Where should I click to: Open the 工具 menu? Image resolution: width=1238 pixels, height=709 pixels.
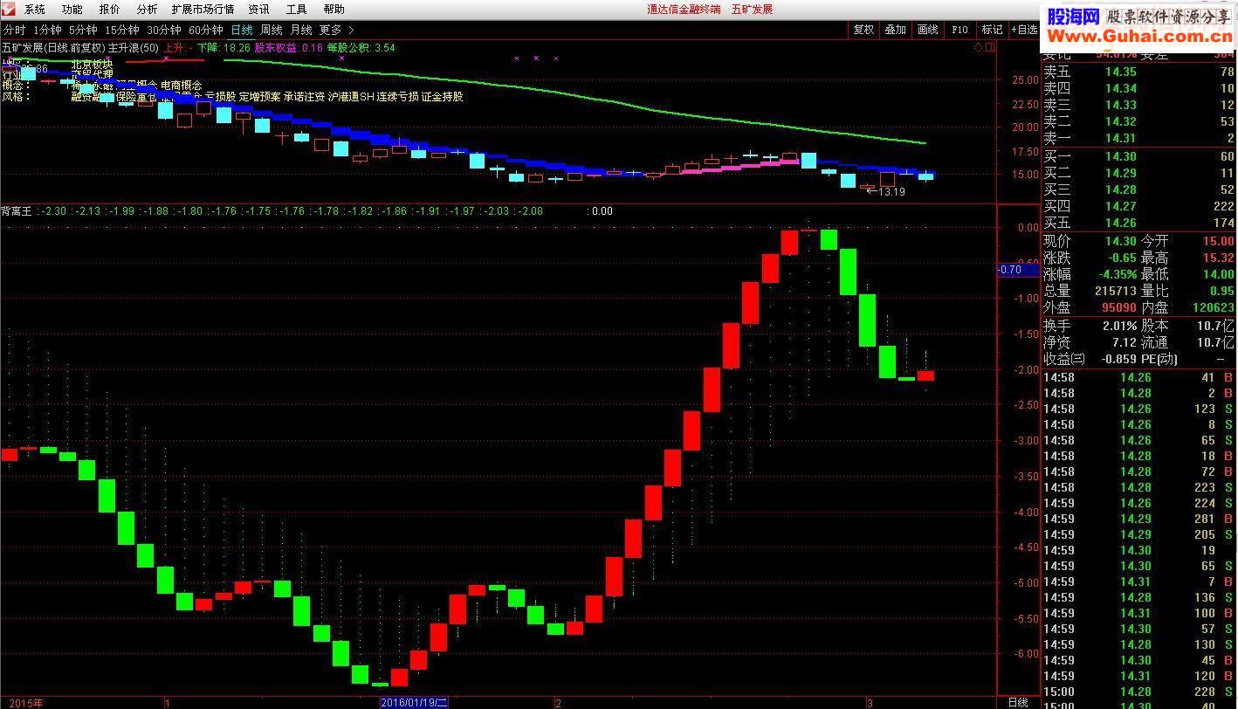click(297, 10)
